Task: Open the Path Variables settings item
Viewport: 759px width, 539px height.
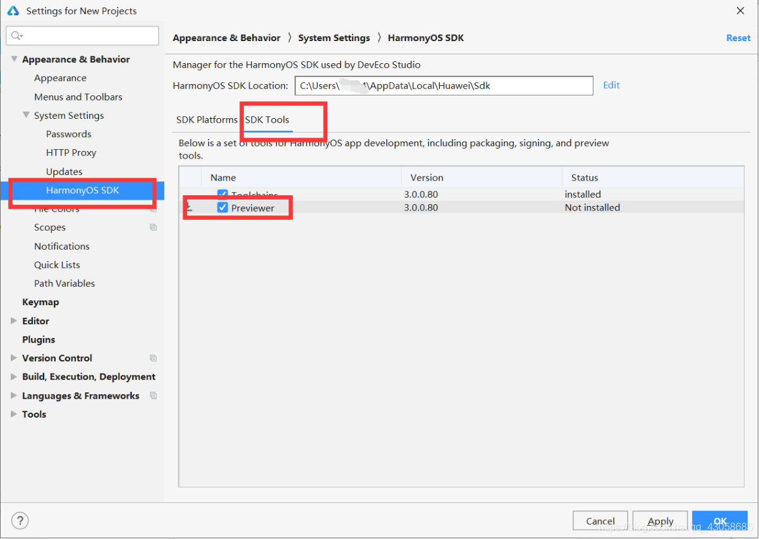Action: pyautogui.click(x=64, y=284)
